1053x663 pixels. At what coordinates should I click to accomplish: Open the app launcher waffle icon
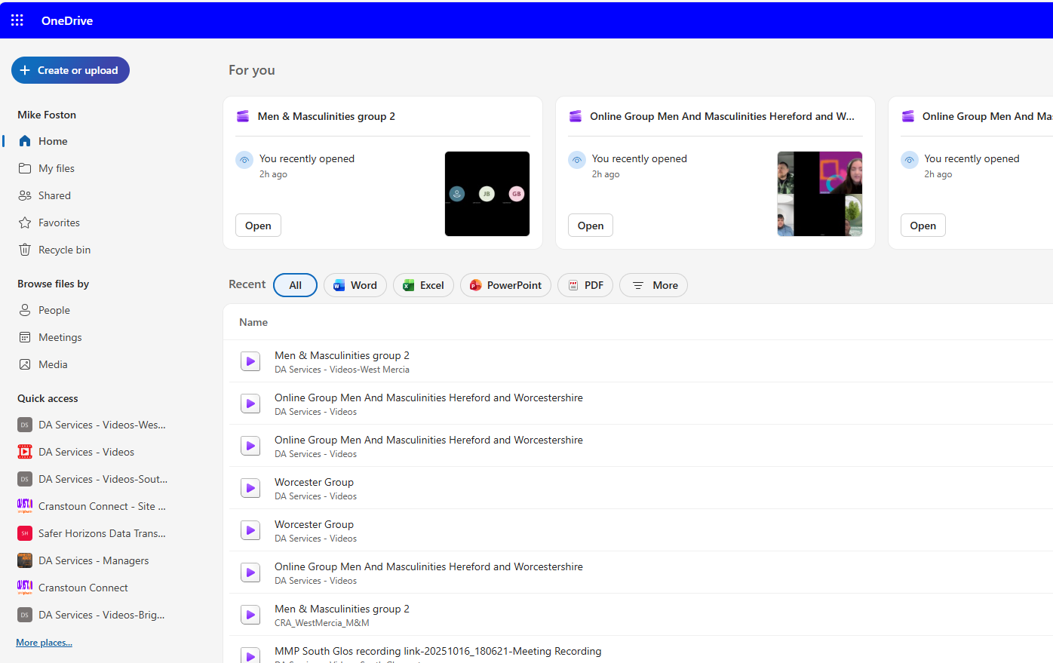[x=17, y=20]
